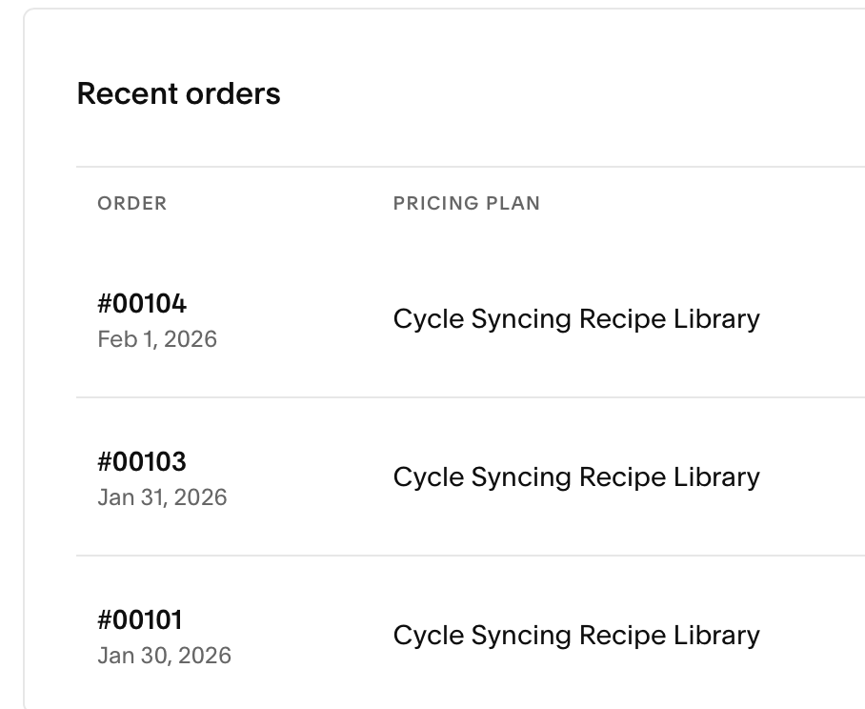This screenshot has width=865, height=709.
Task: Sort by the ORDER column header
Action: pyautogui.click(x=132, y=203)
